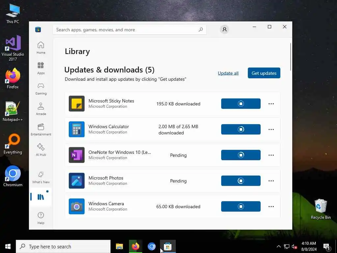Select the Library icon in sidebar
337x253 pixels.
(40, 197)
